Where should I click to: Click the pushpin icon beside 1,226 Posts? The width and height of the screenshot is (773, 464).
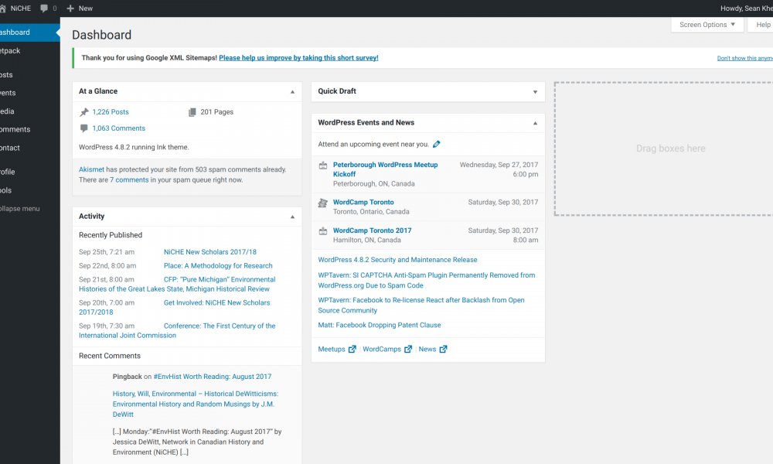tap(84, 112)
